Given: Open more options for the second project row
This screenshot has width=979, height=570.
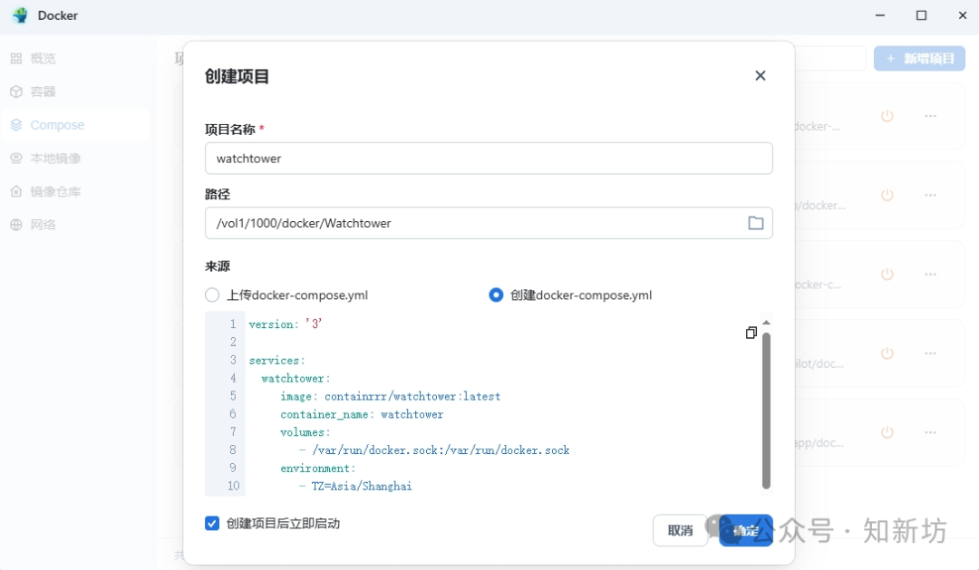Looking at the screenshot, I should pyautogui.click(x=930, y=195).
